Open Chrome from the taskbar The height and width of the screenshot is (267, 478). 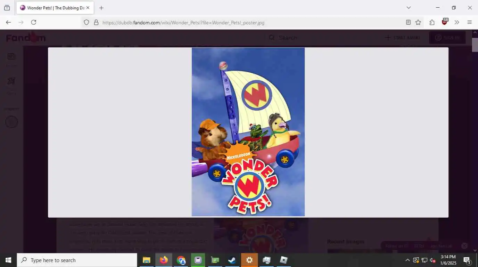pos(181,260)
